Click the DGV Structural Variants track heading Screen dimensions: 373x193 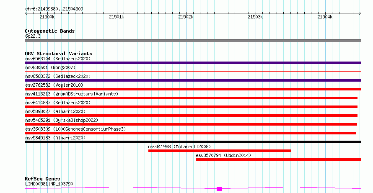point(59,54)
